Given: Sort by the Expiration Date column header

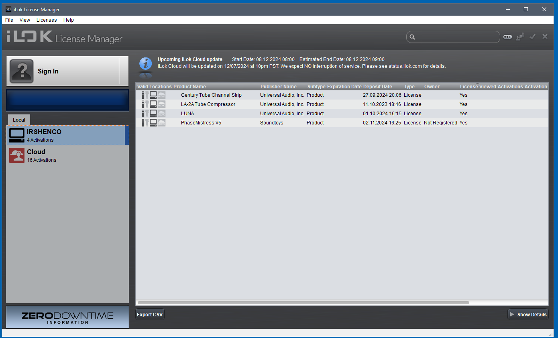Looking at the screenshot, I should 344,87.
